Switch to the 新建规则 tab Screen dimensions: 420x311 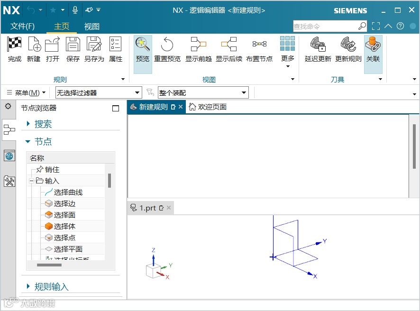[153, 107]
